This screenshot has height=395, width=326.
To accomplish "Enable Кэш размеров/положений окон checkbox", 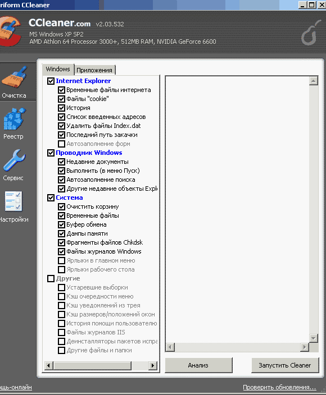I will click(x=61, y=314).
